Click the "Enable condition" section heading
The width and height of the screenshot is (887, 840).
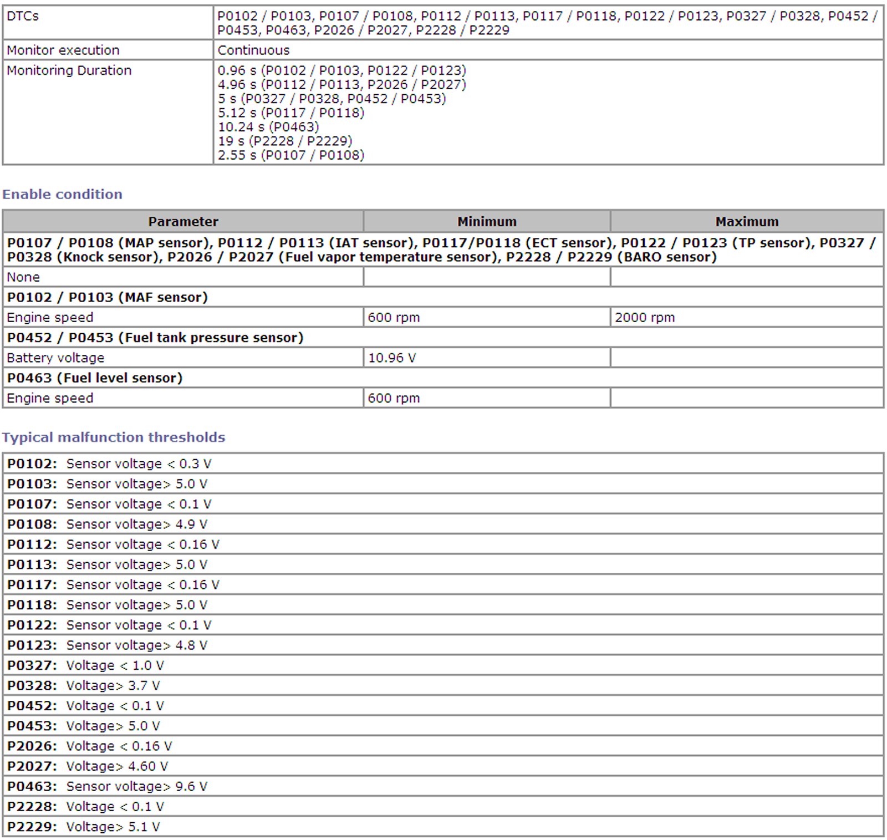[62, 195]
